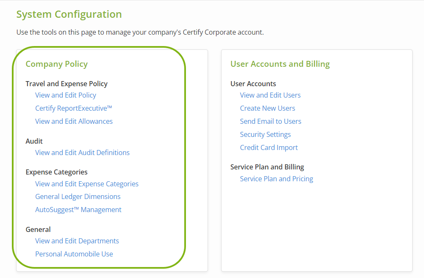Screen dimensions: 424x278
Task: Open Send Email to Users
Action: pyautogui.click(x=270, y=121)
